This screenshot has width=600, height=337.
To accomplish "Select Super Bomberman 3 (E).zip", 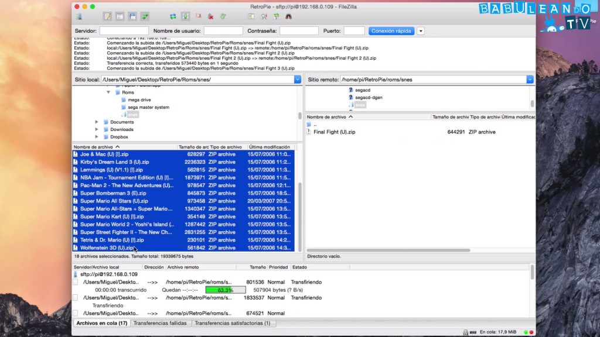I will (x=183, y=193).
